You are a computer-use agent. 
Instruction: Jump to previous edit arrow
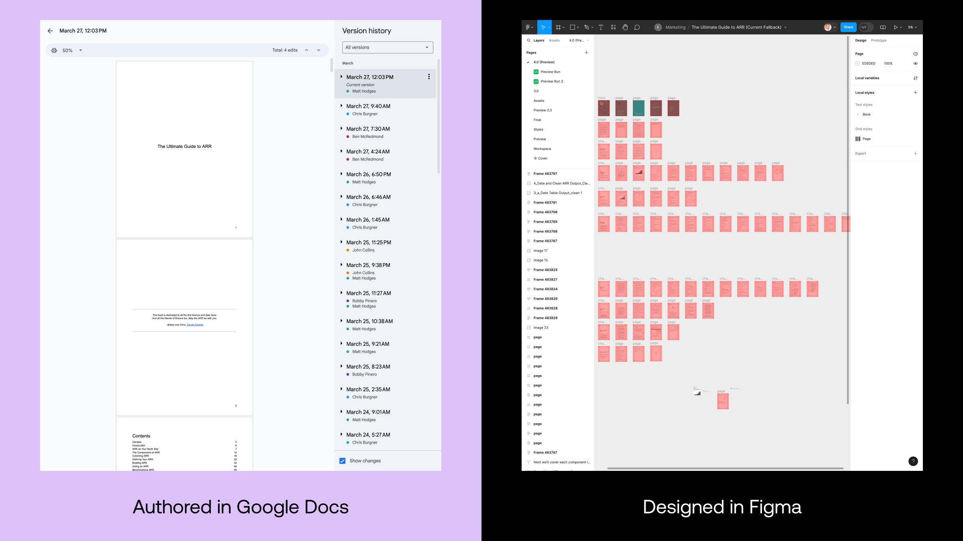(x=307, y=50)
